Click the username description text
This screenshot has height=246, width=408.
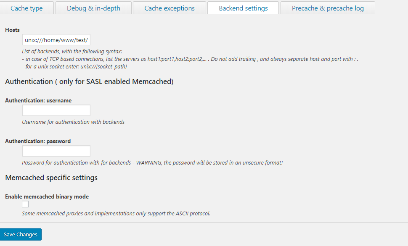coord(73,122)
